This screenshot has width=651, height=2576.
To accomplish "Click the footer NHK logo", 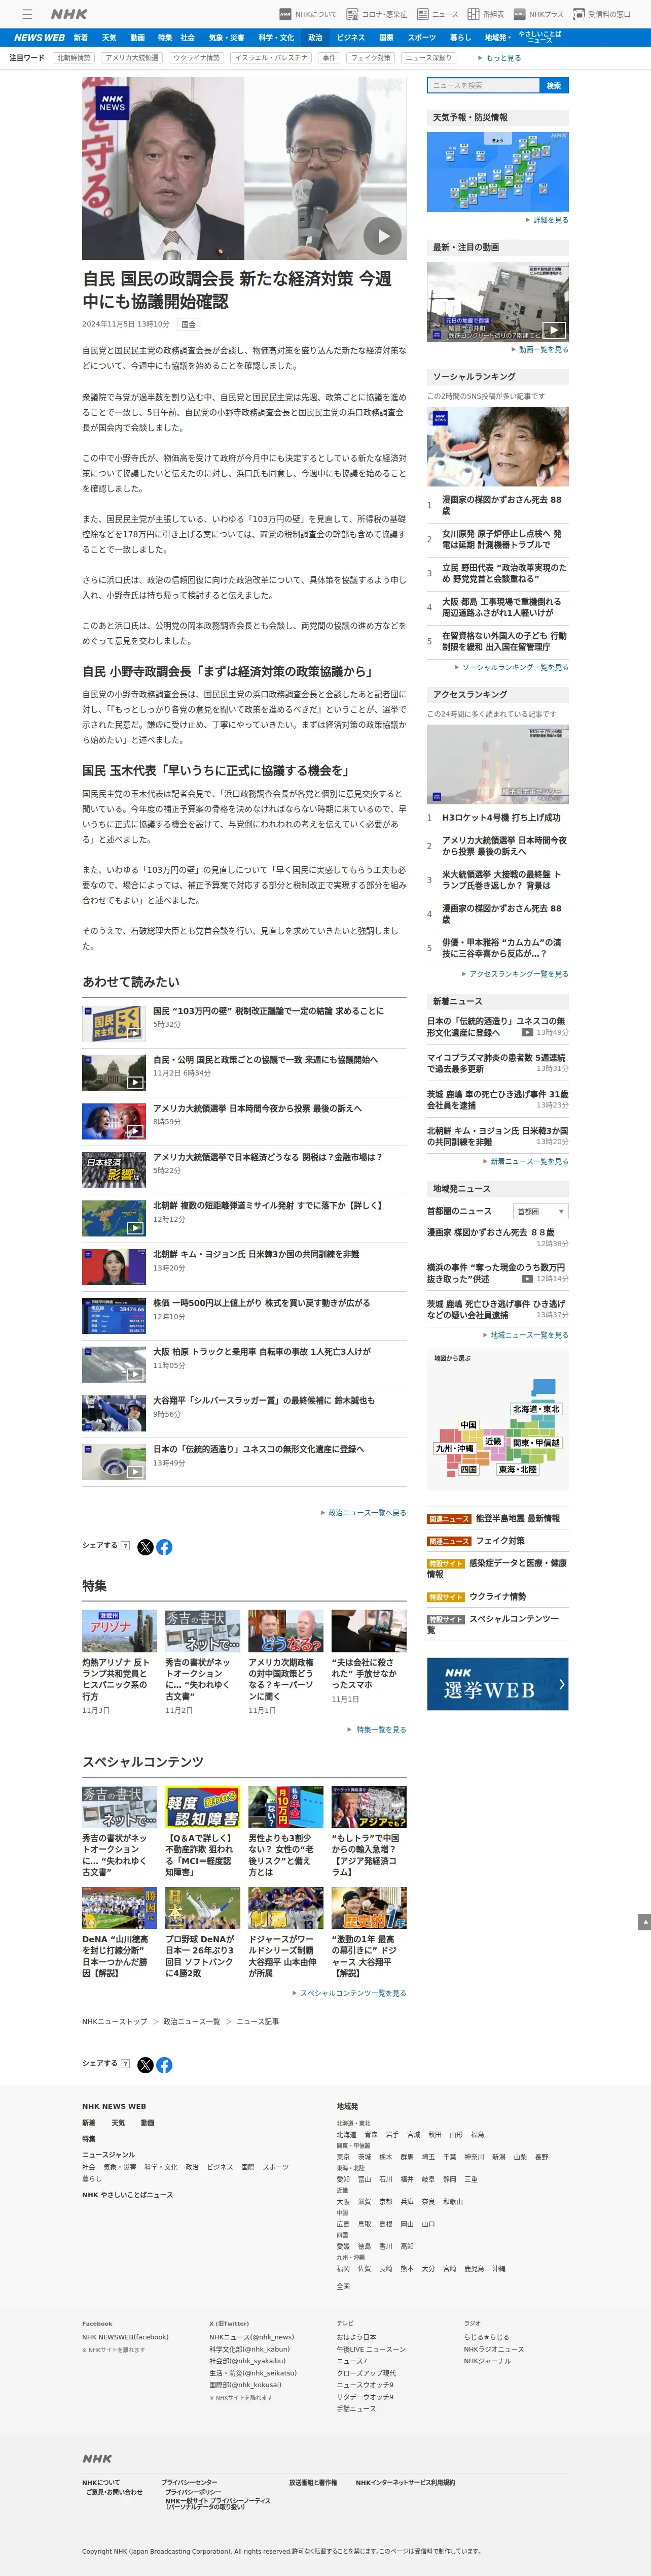I will coord(97,2459).
